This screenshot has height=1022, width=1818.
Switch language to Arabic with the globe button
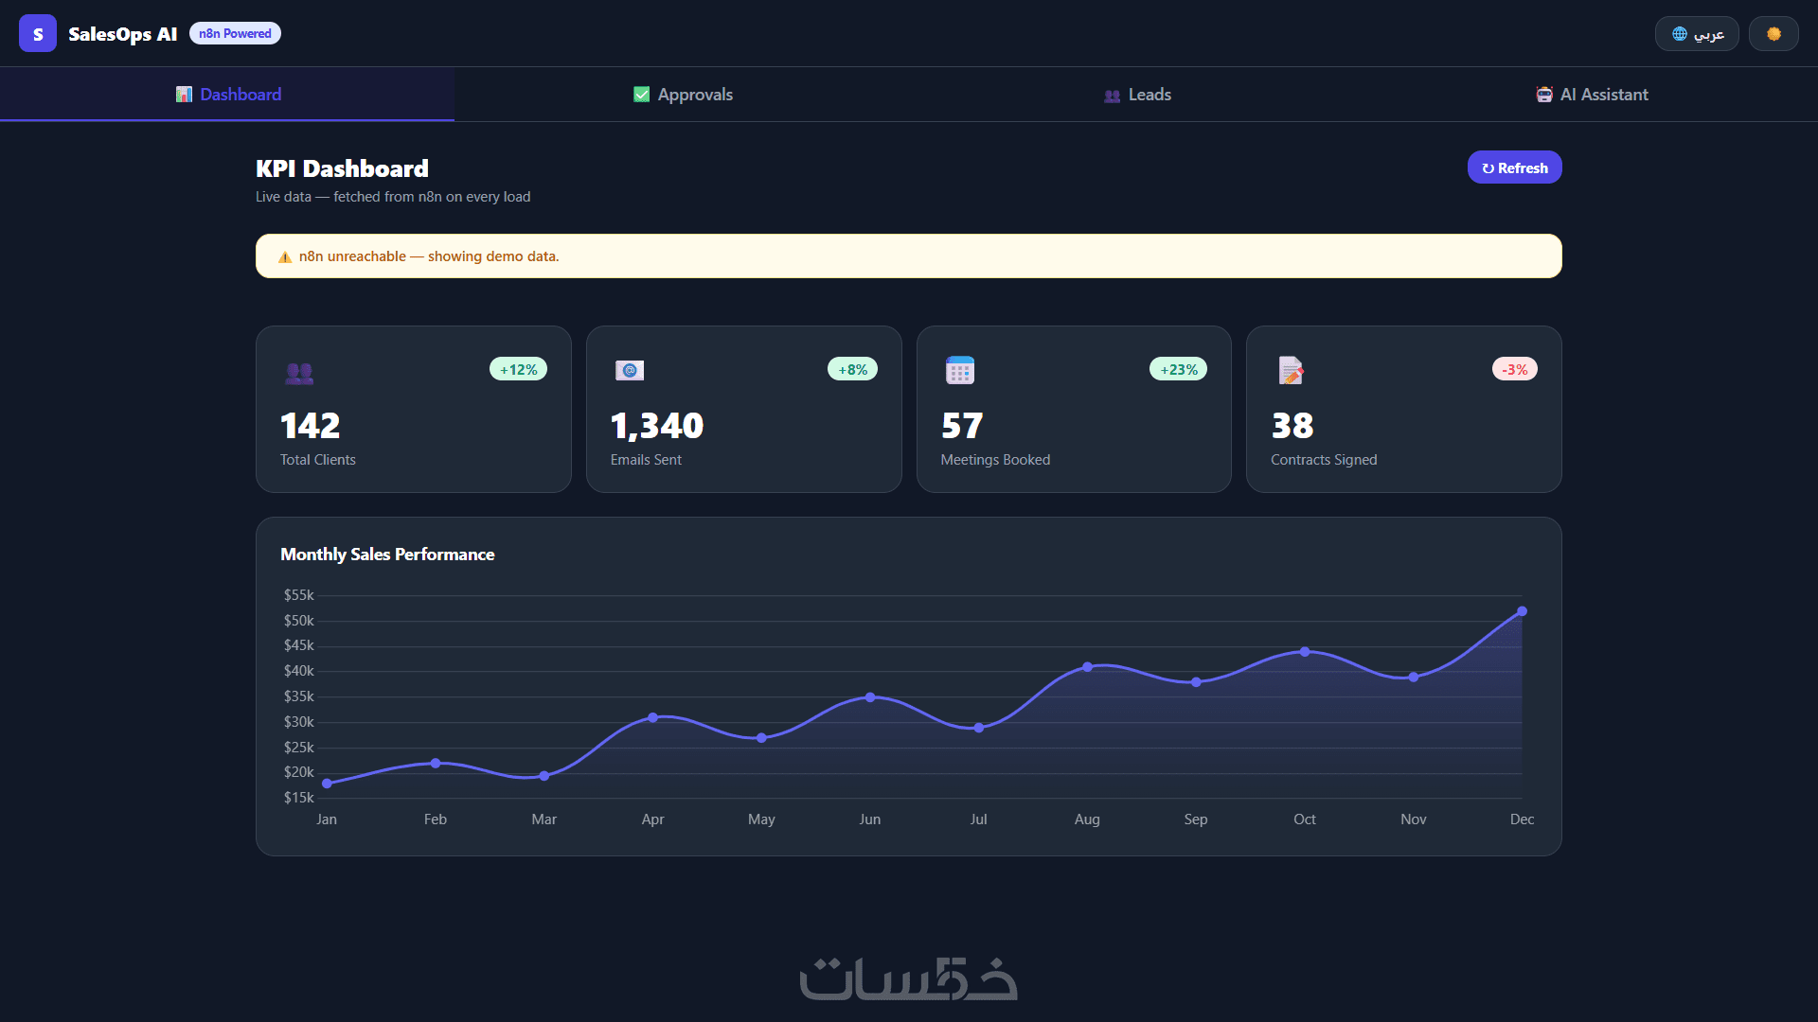click(1696, 34)
